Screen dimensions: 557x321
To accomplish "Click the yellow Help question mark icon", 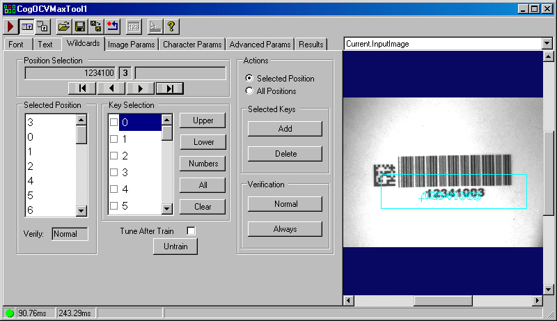I will pos(171,26).
